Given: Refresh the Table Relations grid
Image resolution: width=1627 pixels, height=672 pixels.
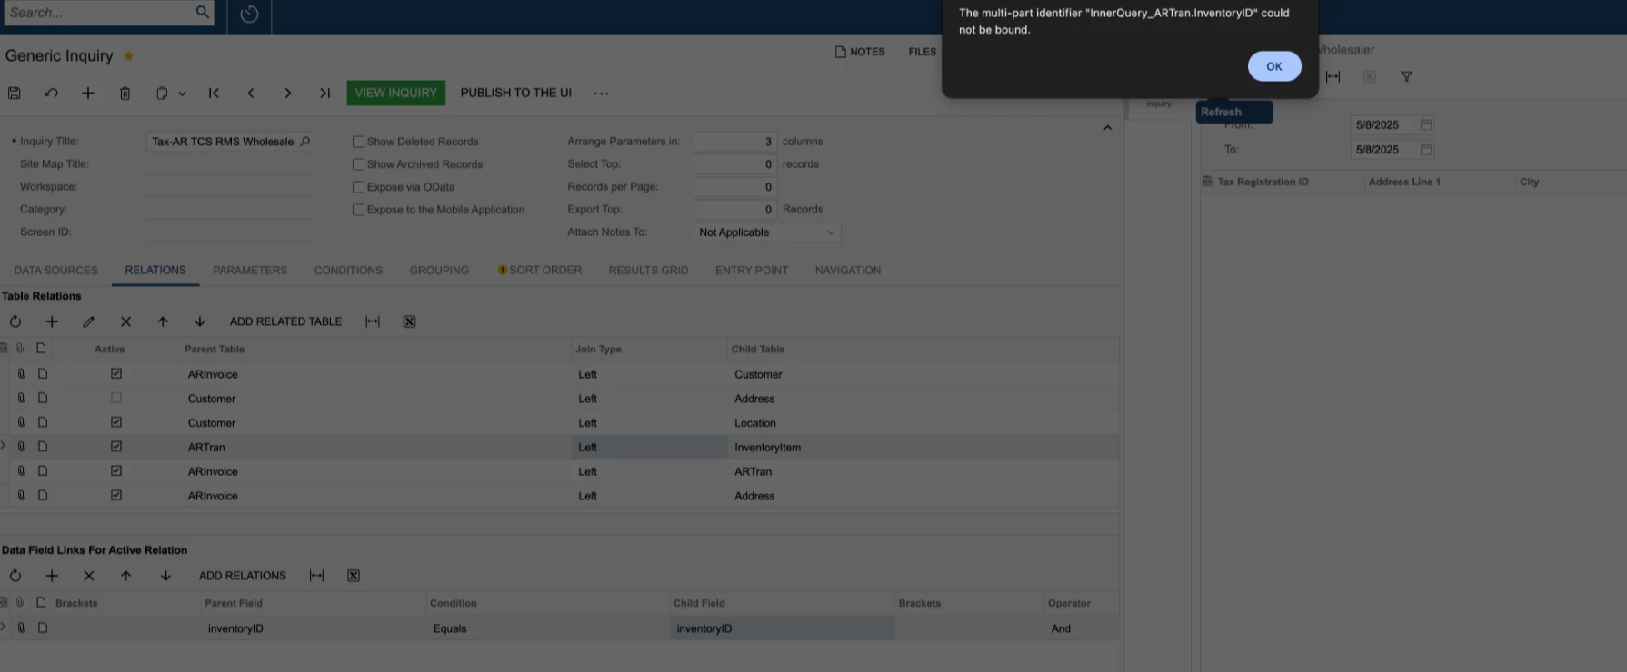Looking at the screenshot, I should pos(15,321).
